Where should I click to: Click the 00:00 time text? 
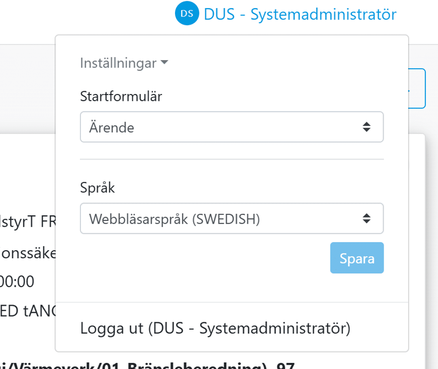coord(17,282)
